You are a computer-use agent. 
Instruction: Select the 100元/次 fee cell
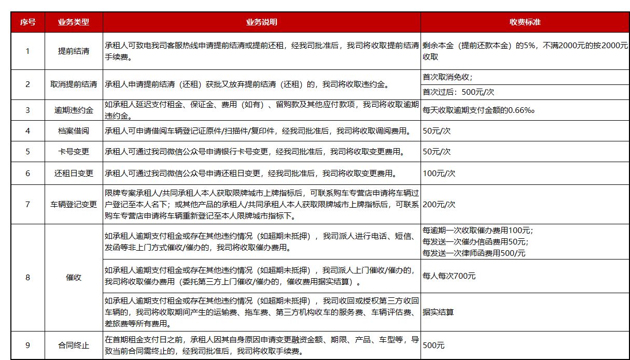click(525, 174)
